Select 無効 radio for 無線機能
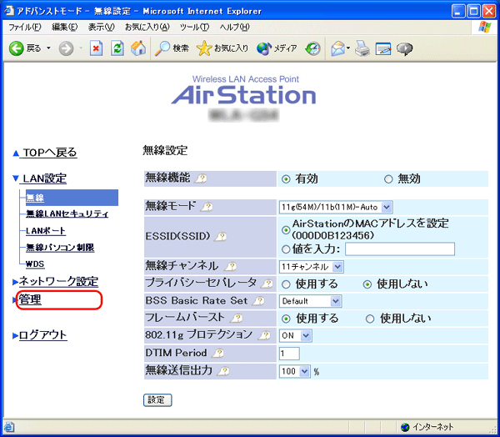The width and height of the screenshot is (500, 437). click(388, 178)
